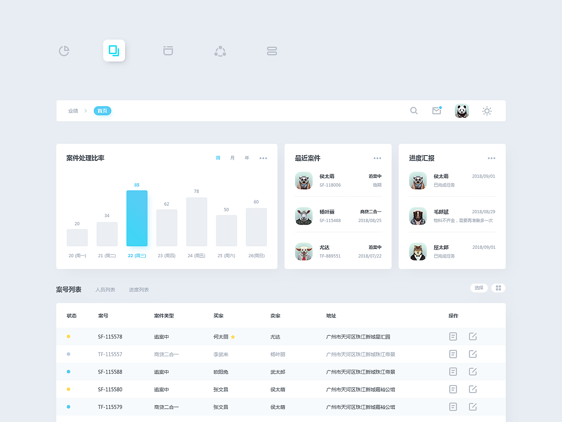
Task: Open 杨叶丽 recent case entry
Action: click(338, 216)
